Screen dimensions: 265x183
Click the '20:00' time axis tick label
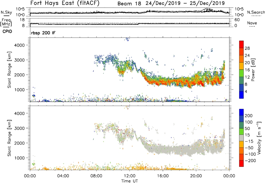(196, 176)
